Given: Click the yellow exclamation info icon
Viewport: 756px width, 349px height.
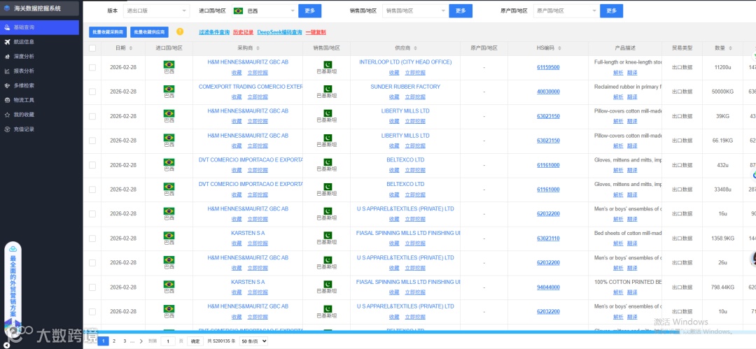Looking at the screenshot, I should (x=180, y=31).
